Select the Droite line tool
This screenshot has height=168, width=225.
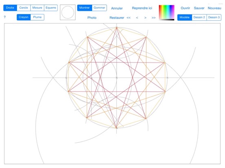pos(10,8)
